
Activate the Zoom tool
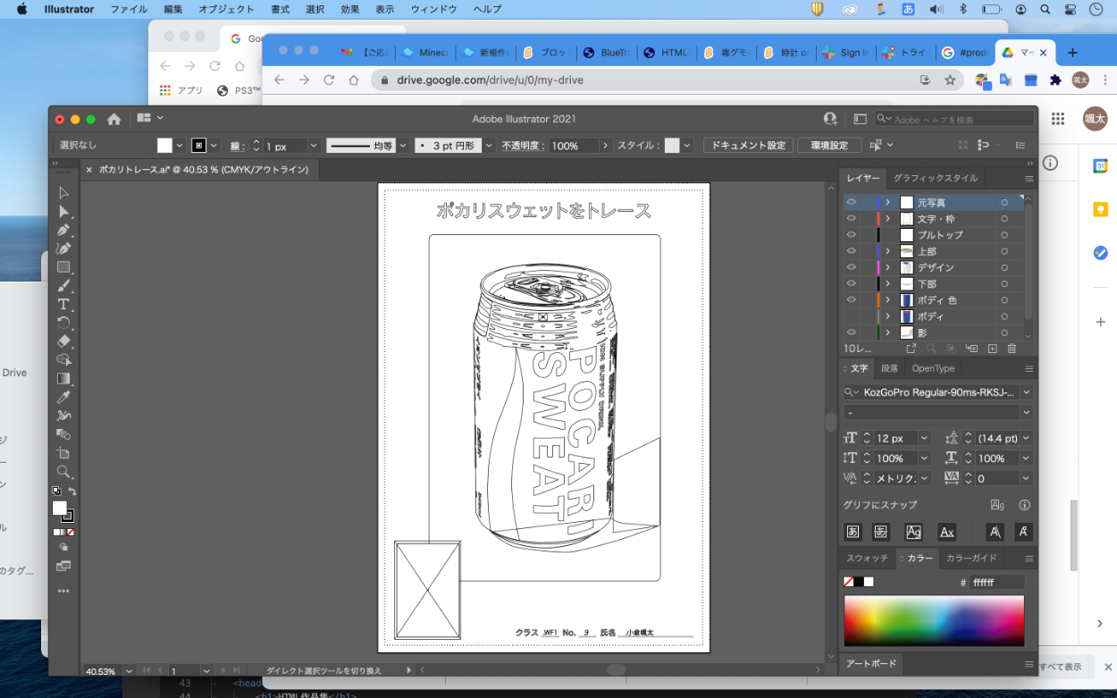(x=63, y=472)
